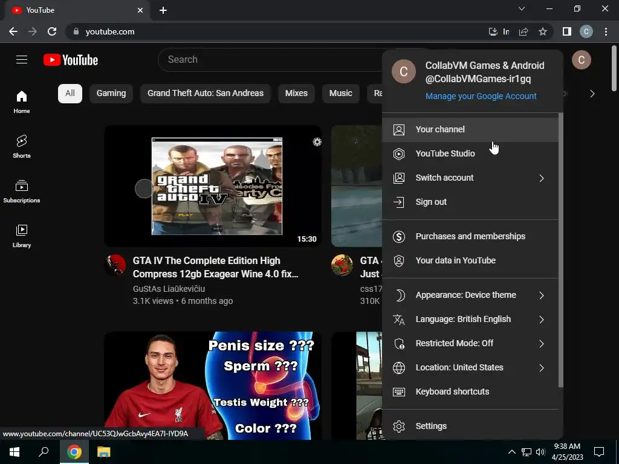Viewport: 619px width, 464px height.
Task: Open Keyboard shortcuts entry
Action: tap(470, 391)
